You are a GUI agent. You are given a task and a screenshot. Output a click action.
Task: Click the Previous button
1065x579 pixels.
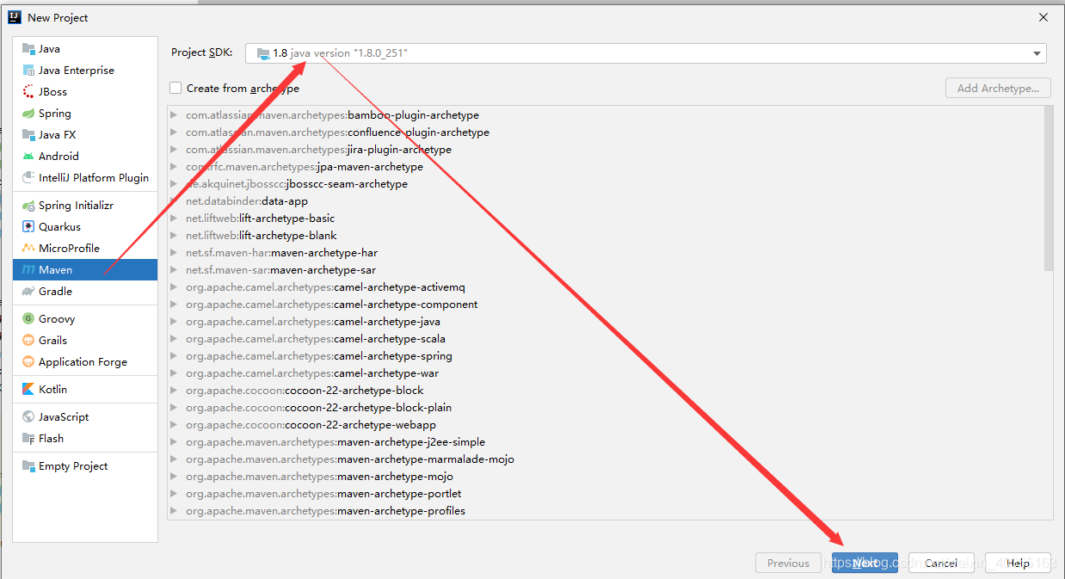click(788, 563)
